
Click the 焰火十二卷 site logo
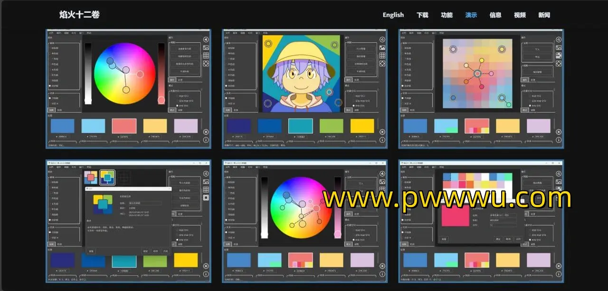click(80, 15)
